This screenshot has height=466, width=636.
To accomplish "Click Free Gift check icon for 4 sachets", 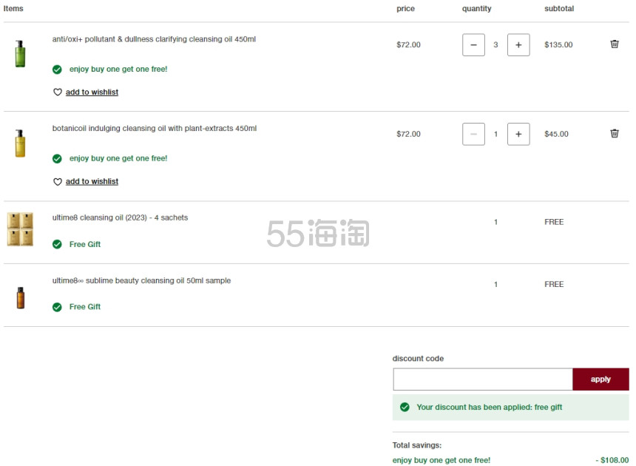I will tap(57, 244).
